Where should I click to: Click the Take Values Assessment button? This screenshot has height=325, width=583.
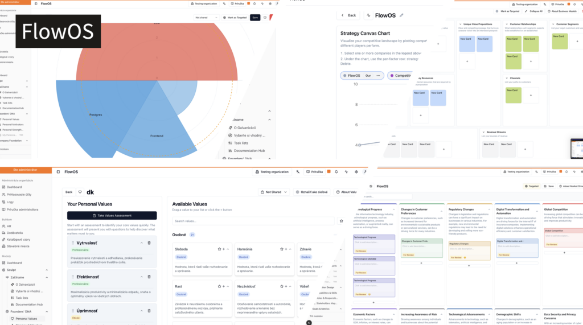point(112,215)
